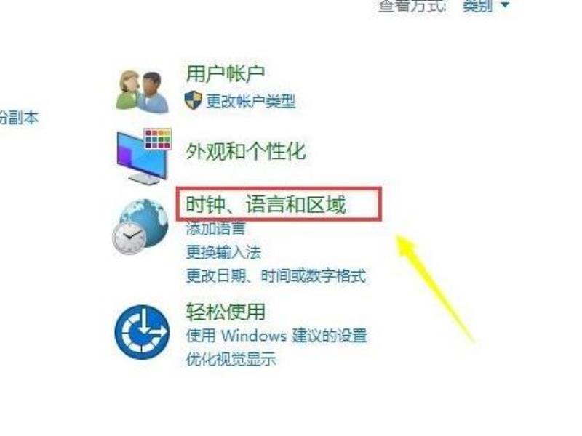The width and height of the screenshot is (582, 436).
Task: Open the 轻松使用 category
Action: [226, 312]
